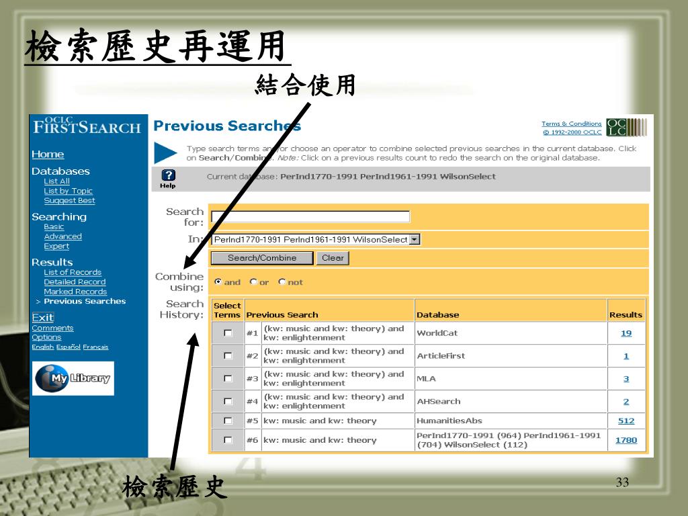This screenshot has width=688, height=516.
Task: Click the AHSearch results count 2
Action: (x=626, y=402)
